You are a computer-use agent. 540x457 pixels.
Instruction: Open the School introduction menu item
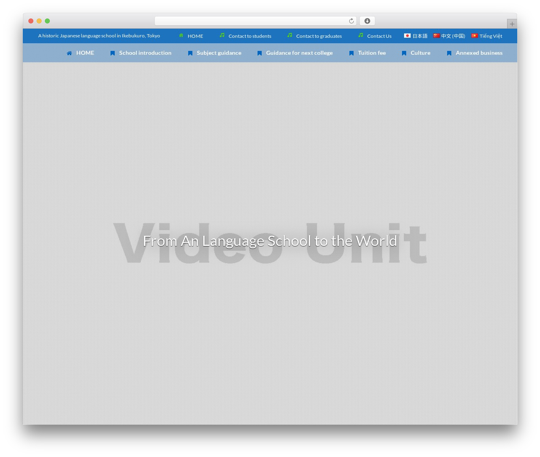pos(145,53)
